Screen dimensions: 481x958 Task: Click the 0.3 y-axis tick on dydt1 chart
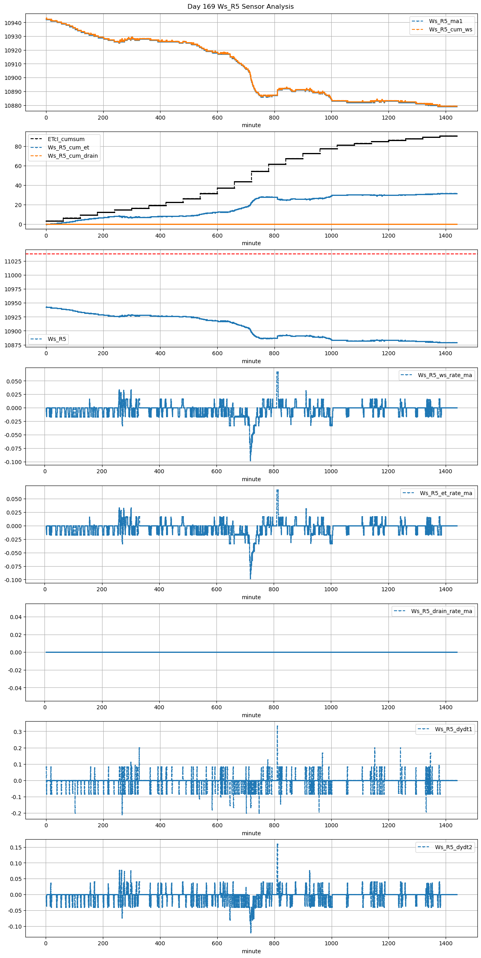click(18, 732)
